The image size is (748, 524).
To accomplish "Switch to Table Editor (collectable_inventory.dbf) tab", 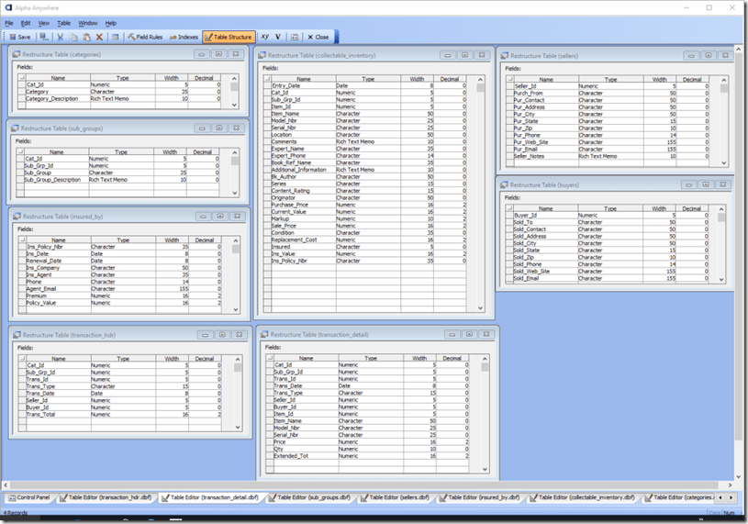I will [x=583, y=497].
